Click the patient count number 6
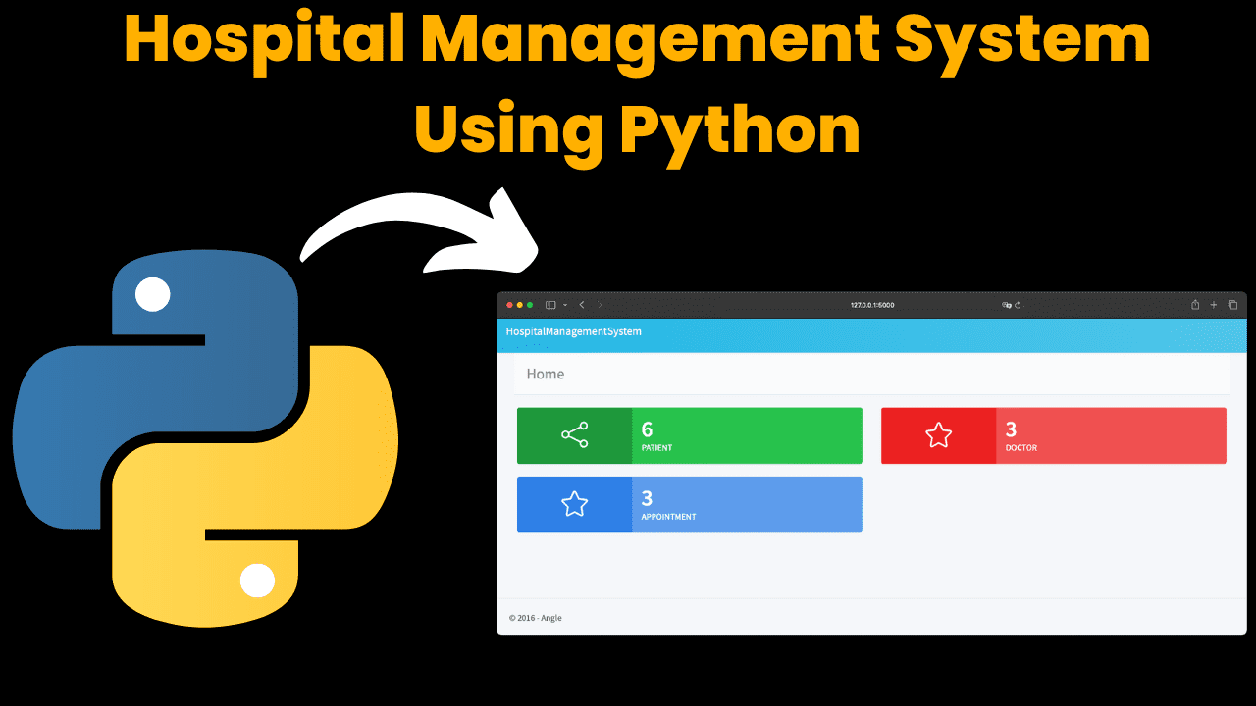Image resolution: width=1256 pixels, height=706 pixels. (x=647, y=429)
